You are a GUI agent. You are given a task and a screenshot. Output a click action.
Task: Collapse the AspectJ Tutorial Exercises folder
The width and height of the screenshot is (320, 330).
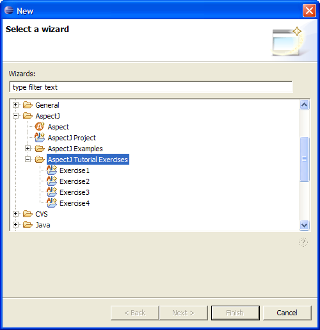click(28, 160)
